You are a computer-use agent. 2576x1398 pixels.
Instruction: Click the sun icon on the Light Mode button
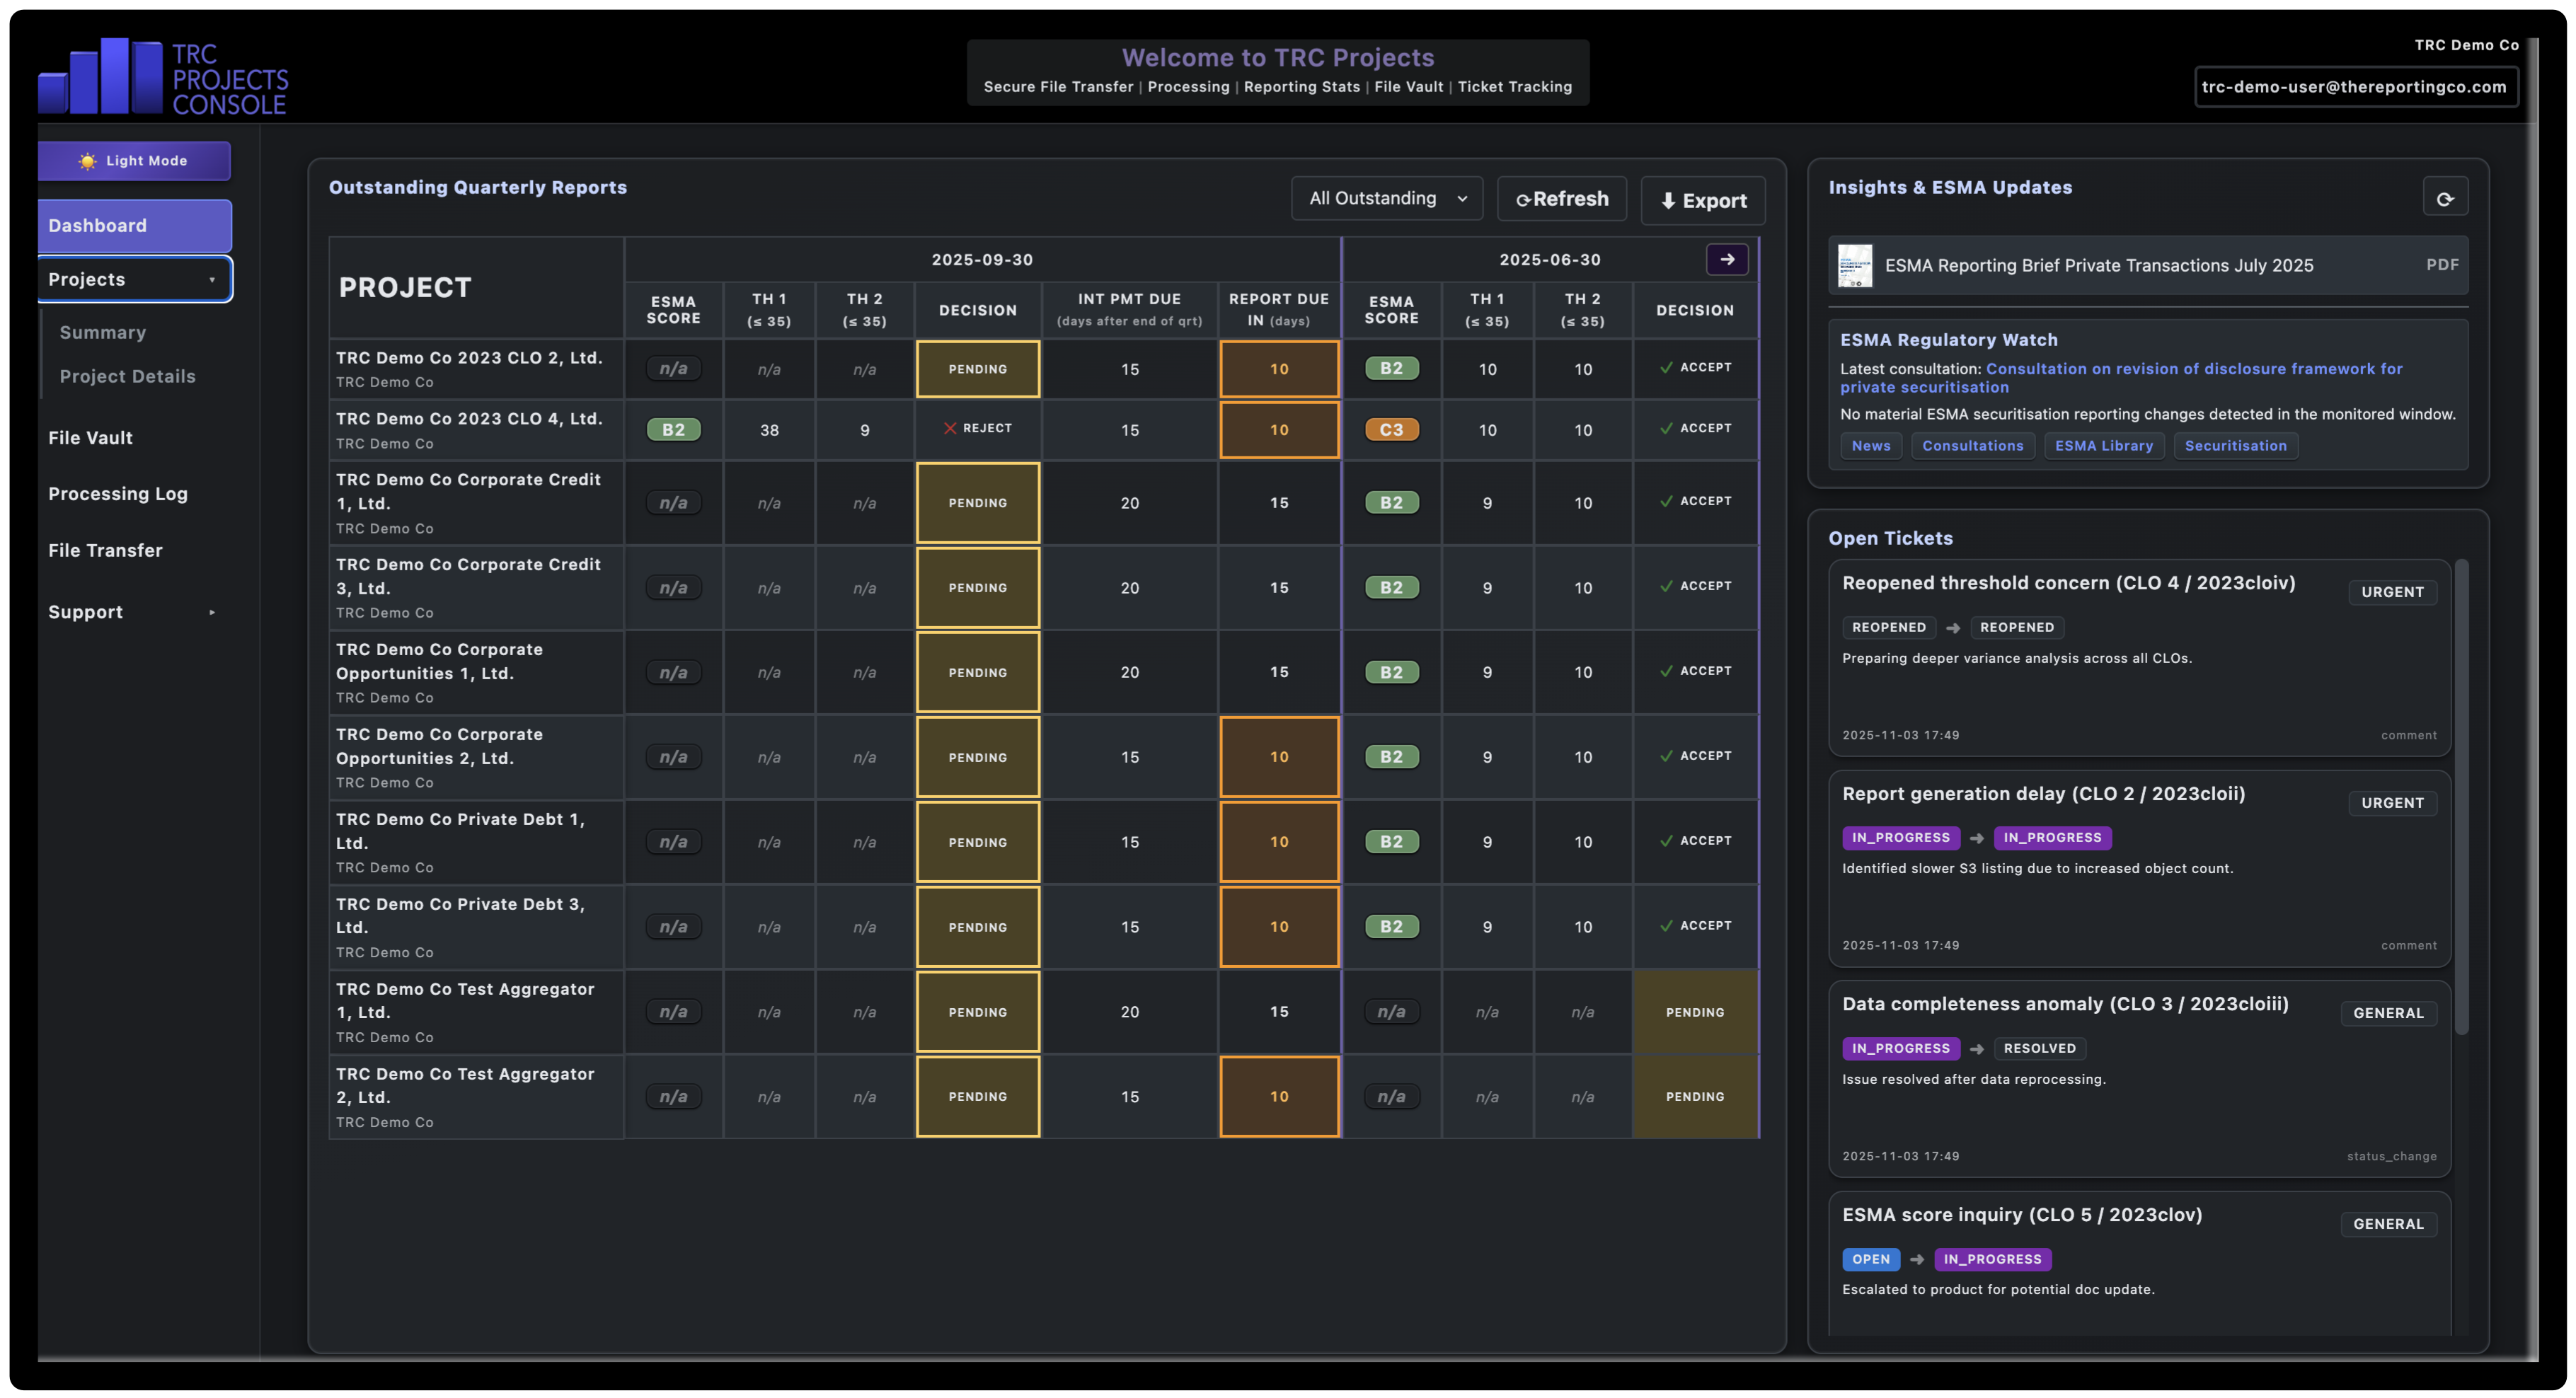[88, 160]
